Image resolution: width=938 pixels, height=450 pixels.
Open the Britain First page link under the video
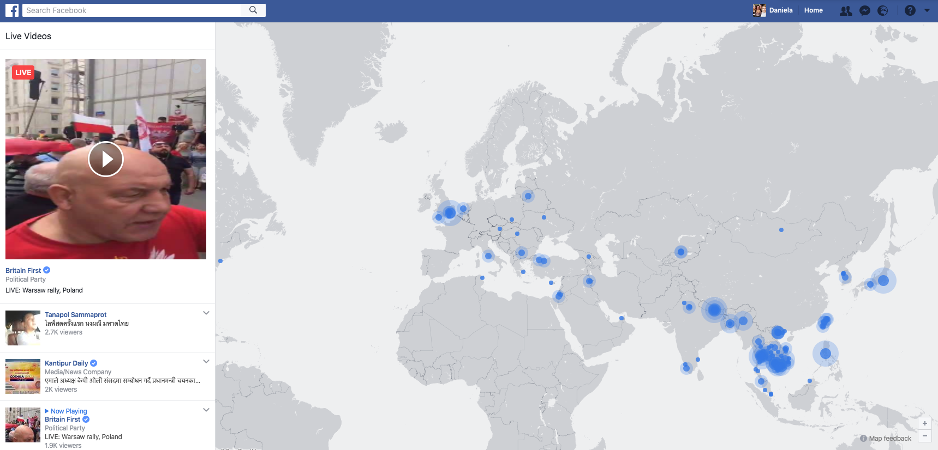click(x=23, y=270)
